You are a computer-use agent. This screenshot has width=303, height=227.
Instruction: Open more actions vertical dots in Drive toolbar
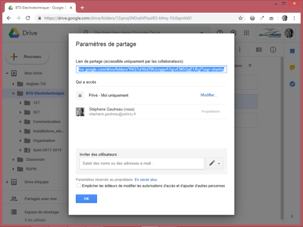pyautogui.click(x=240, y=50)
